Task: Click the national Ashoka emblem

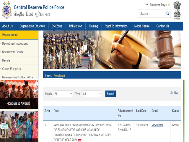Action: click(x=177, y=10)
